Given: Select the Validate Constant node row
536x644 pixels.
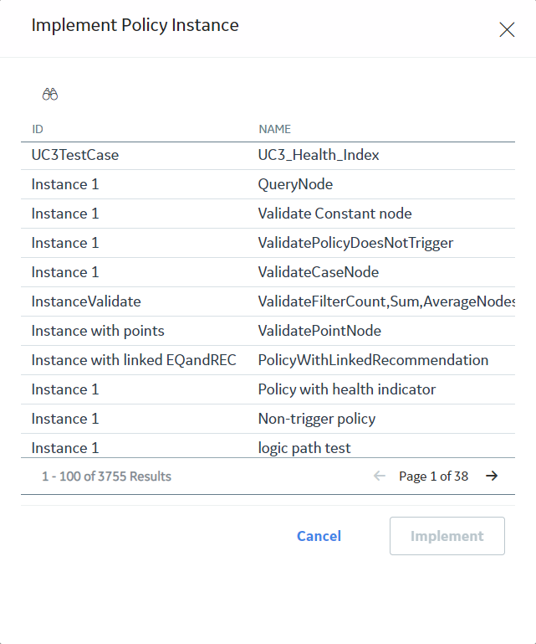Looking at the screenshot, I should [268, 214].
